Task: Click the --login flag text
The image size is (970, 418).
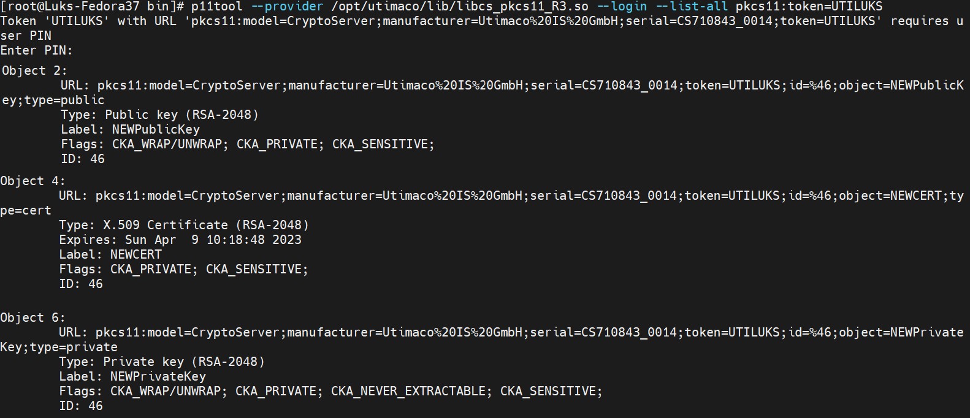Action: pyautogui.click(x=622, y=7)
